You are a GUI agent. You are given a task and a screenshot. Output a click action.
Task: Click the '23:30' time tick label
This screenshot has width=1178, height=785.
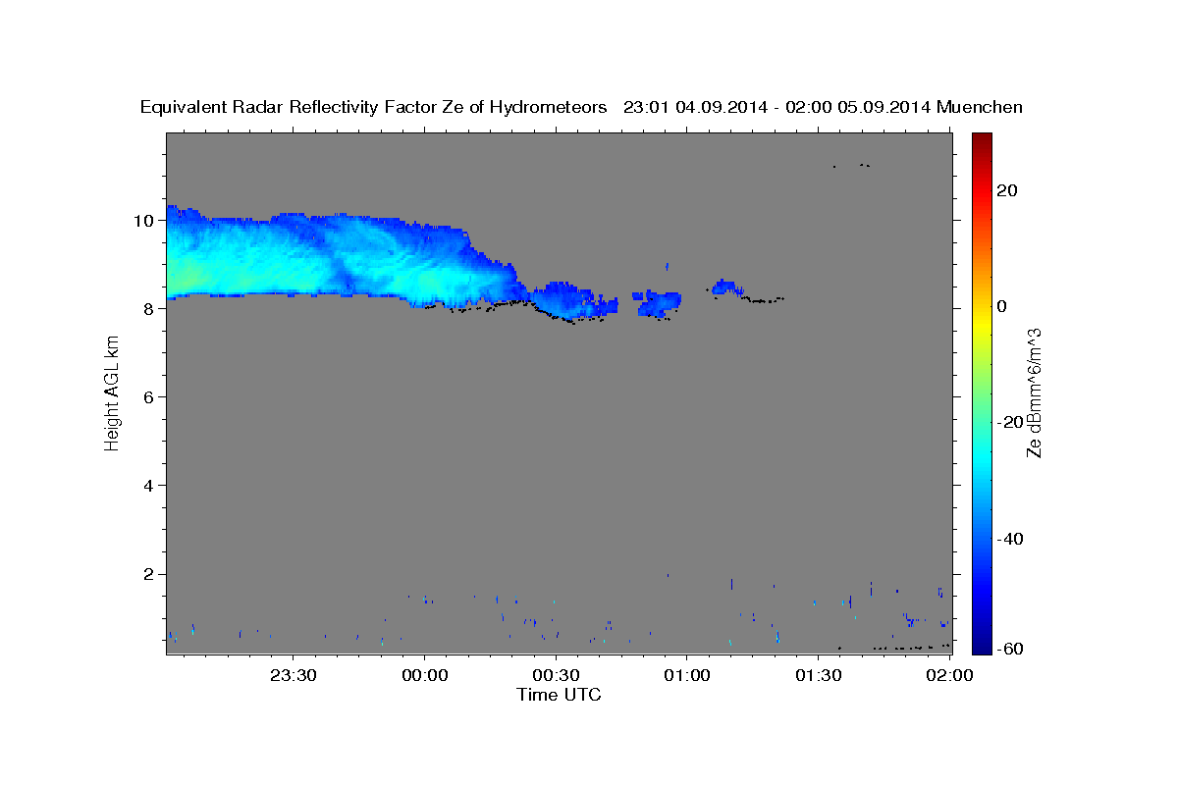click(x=294, y=675)
